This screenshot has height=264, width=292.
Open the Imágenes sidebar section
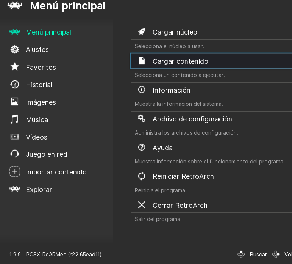(41, 102)
